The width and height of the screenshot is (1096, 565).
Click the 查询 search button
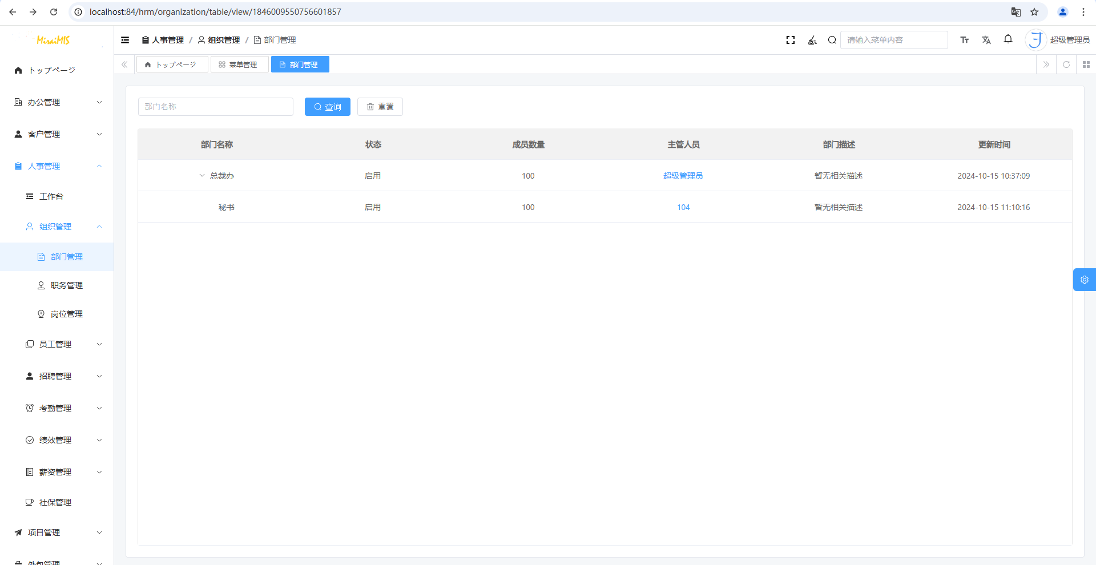tap(328, 107)
